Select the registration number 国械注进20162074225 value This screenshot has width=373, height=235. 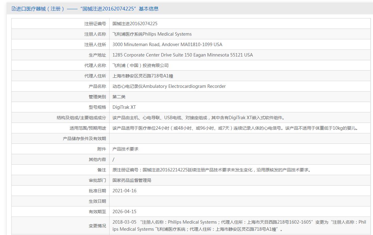click(x=135, y=24)
